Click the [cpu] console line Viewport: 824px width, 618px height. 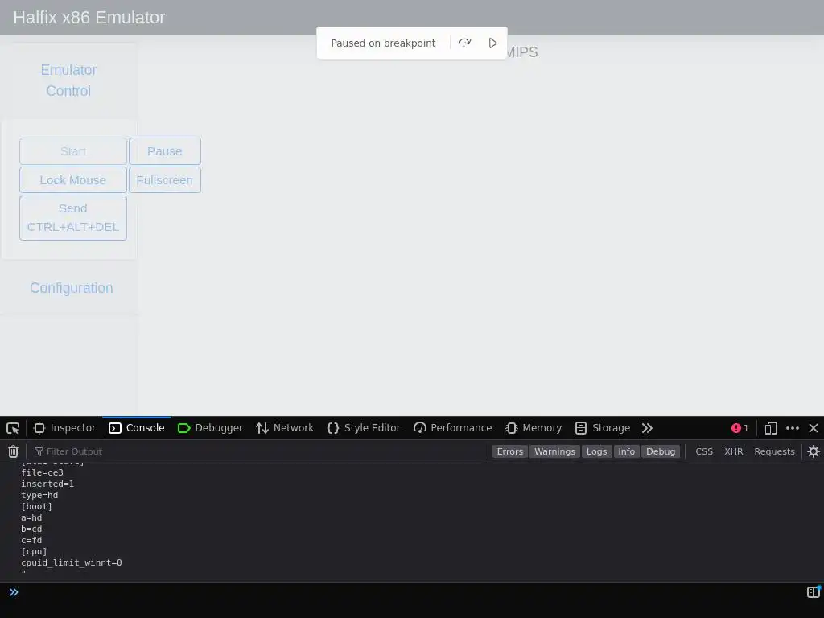pos(34,552)
